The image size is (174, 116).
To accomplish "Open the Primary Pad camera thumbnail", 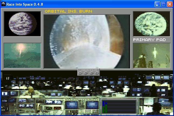I will click(152, 56).
